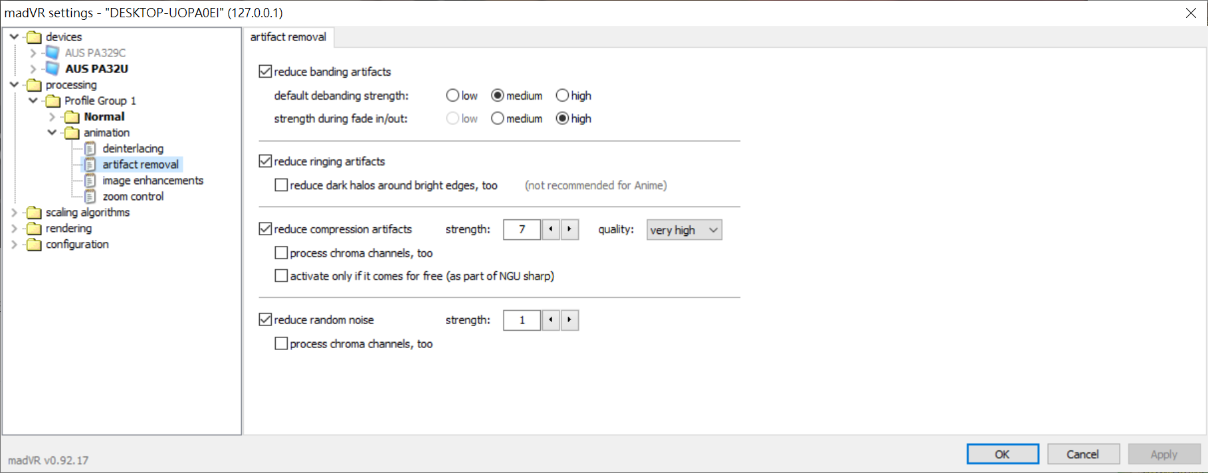Set default debanding strength to low
This screenshot has height=473, width=1208.
453,95
